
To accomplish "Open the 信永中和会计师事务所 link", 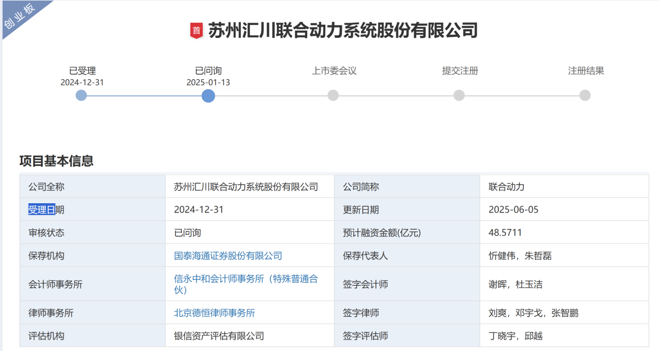I will tap(246, 284).
